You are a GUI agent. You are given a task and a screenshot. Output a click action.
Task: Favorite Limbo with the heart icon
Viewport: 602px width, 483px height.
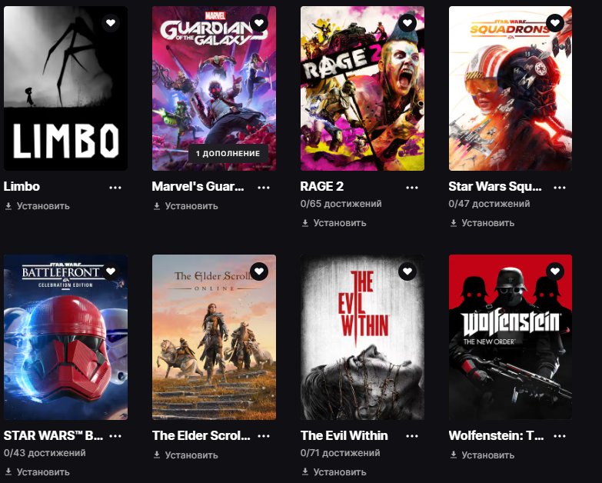[111, 23]
